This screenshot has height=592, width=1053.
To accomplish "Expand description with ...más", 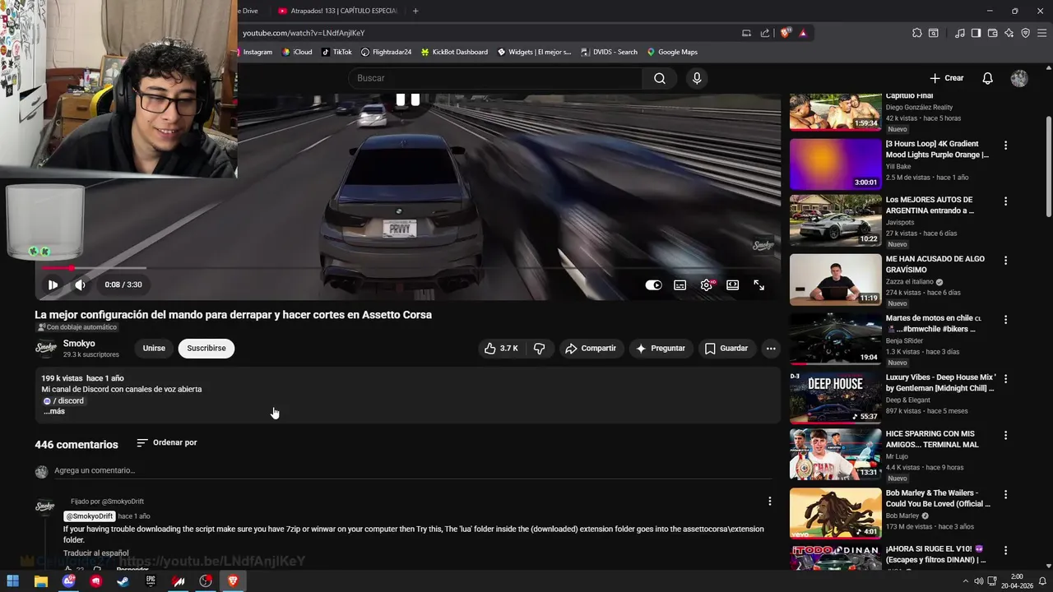I will (54, 411).
